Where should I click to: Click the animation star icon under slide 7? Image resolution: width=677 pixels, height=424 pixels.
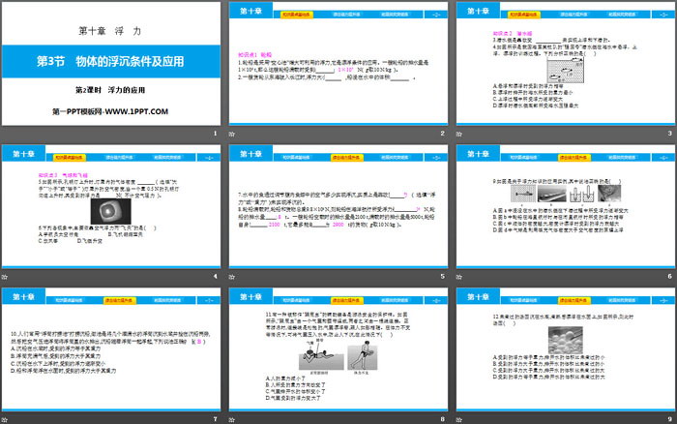[x=4, y=420]
